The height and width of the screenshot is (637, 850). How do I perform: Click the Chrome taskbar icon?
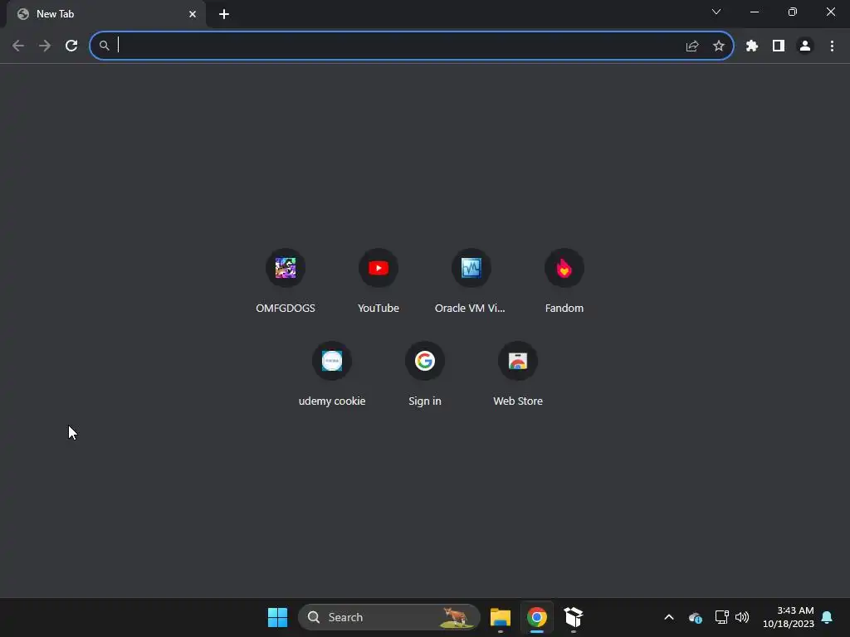(x=537, y=617)
